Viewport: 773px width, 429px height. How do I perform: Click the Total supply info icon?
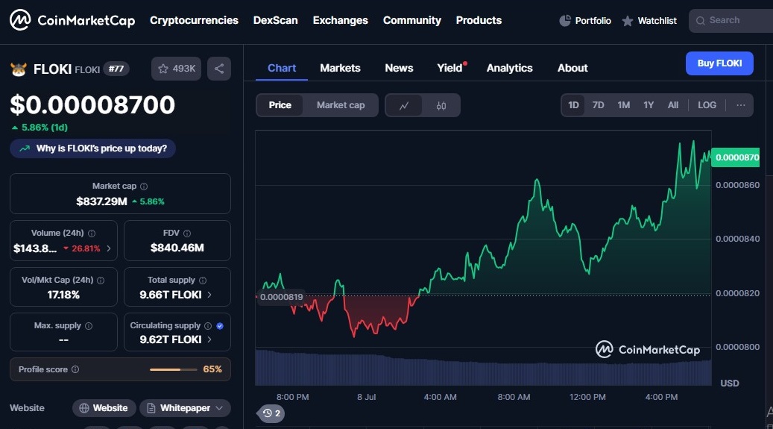(203, 280)
